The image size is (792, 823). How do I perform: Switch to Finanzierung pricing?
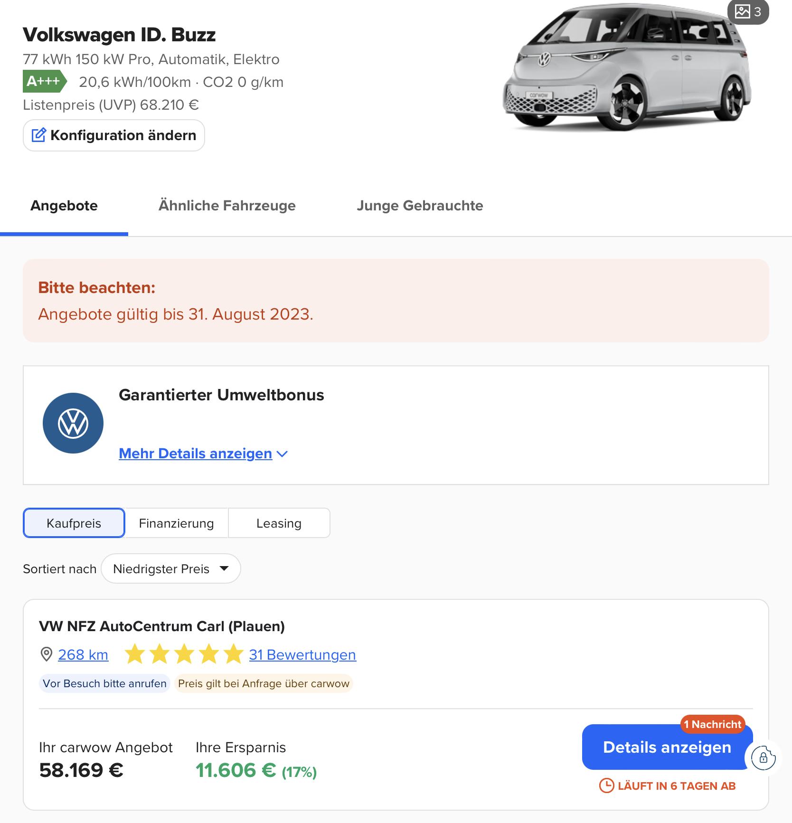point(176,523)
